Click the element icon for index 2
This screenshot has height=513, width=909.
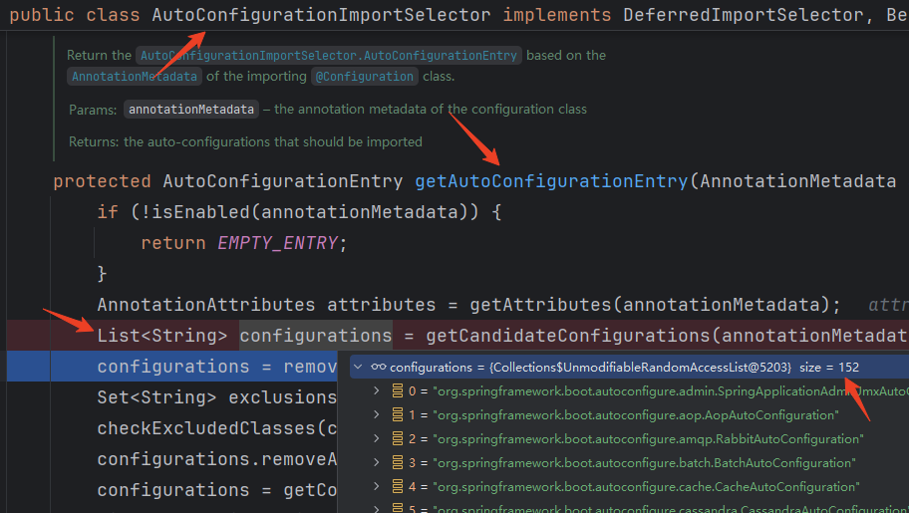tap(397, 439)
